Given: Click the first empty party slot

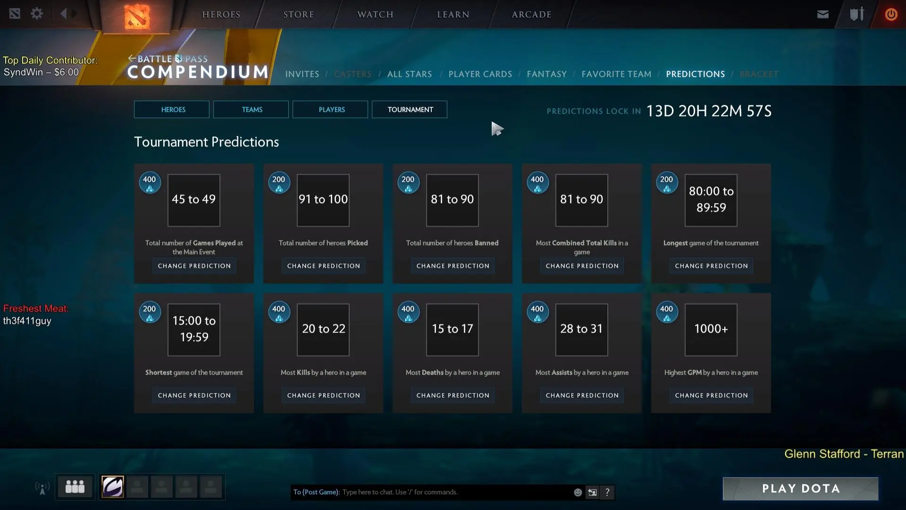Looking at the screenshot, I should pyautogui.click(x=137, y=487).
